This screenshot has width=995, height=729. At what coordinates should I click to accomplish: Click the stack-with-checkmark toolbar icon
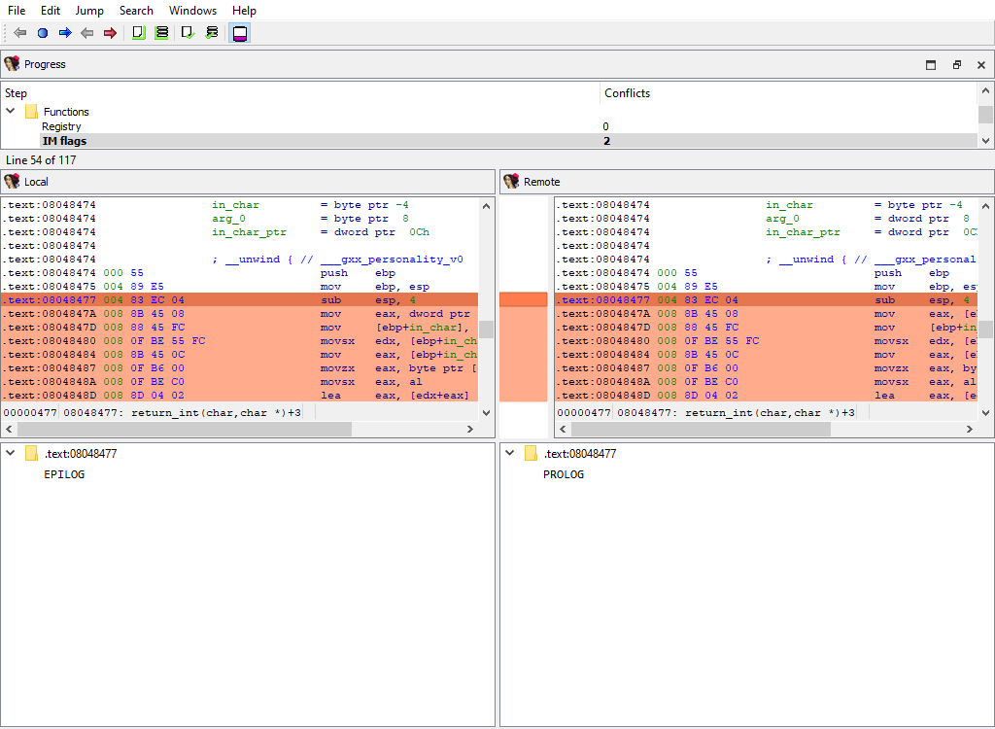(x=212, y=33)
